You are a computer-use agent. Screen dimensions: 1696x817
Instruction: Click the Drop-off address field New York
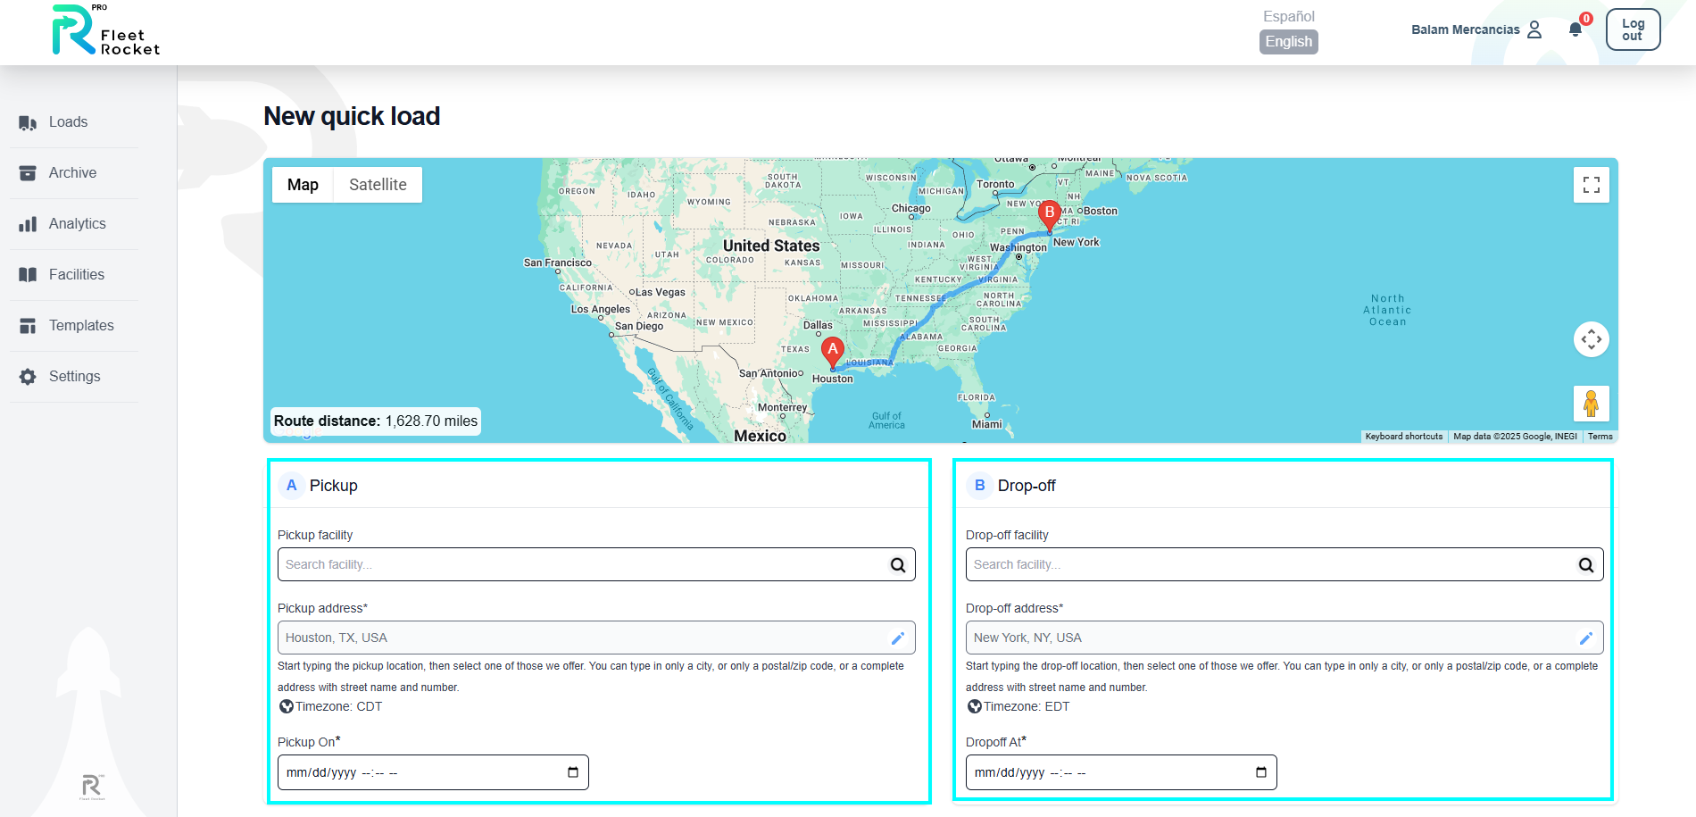tap(1284, 638)
